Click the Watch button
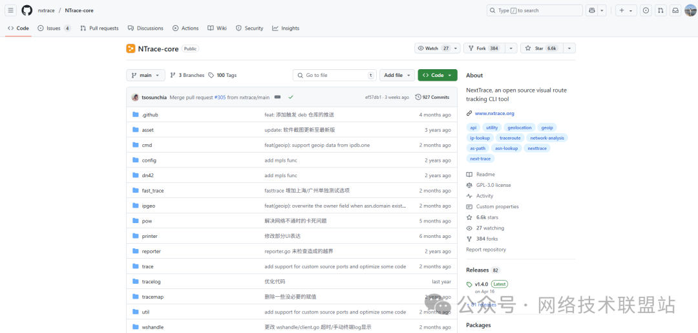 point(433,48)
